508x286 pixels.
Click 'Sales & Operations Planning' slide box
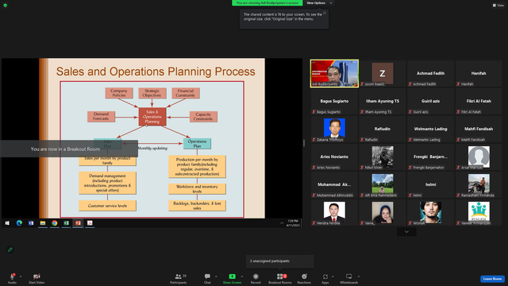[x=152, y=117]
